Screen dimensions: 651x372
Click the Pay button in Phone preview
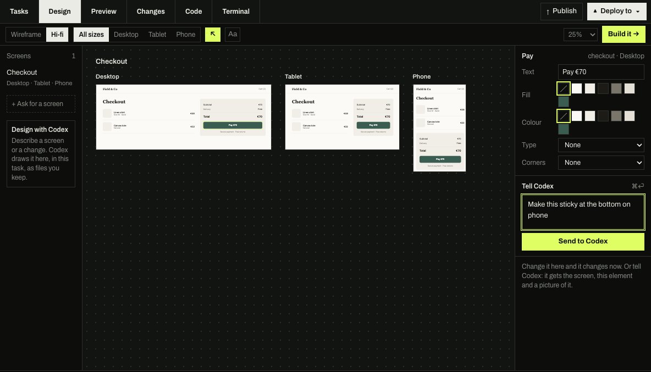(440, 159)
